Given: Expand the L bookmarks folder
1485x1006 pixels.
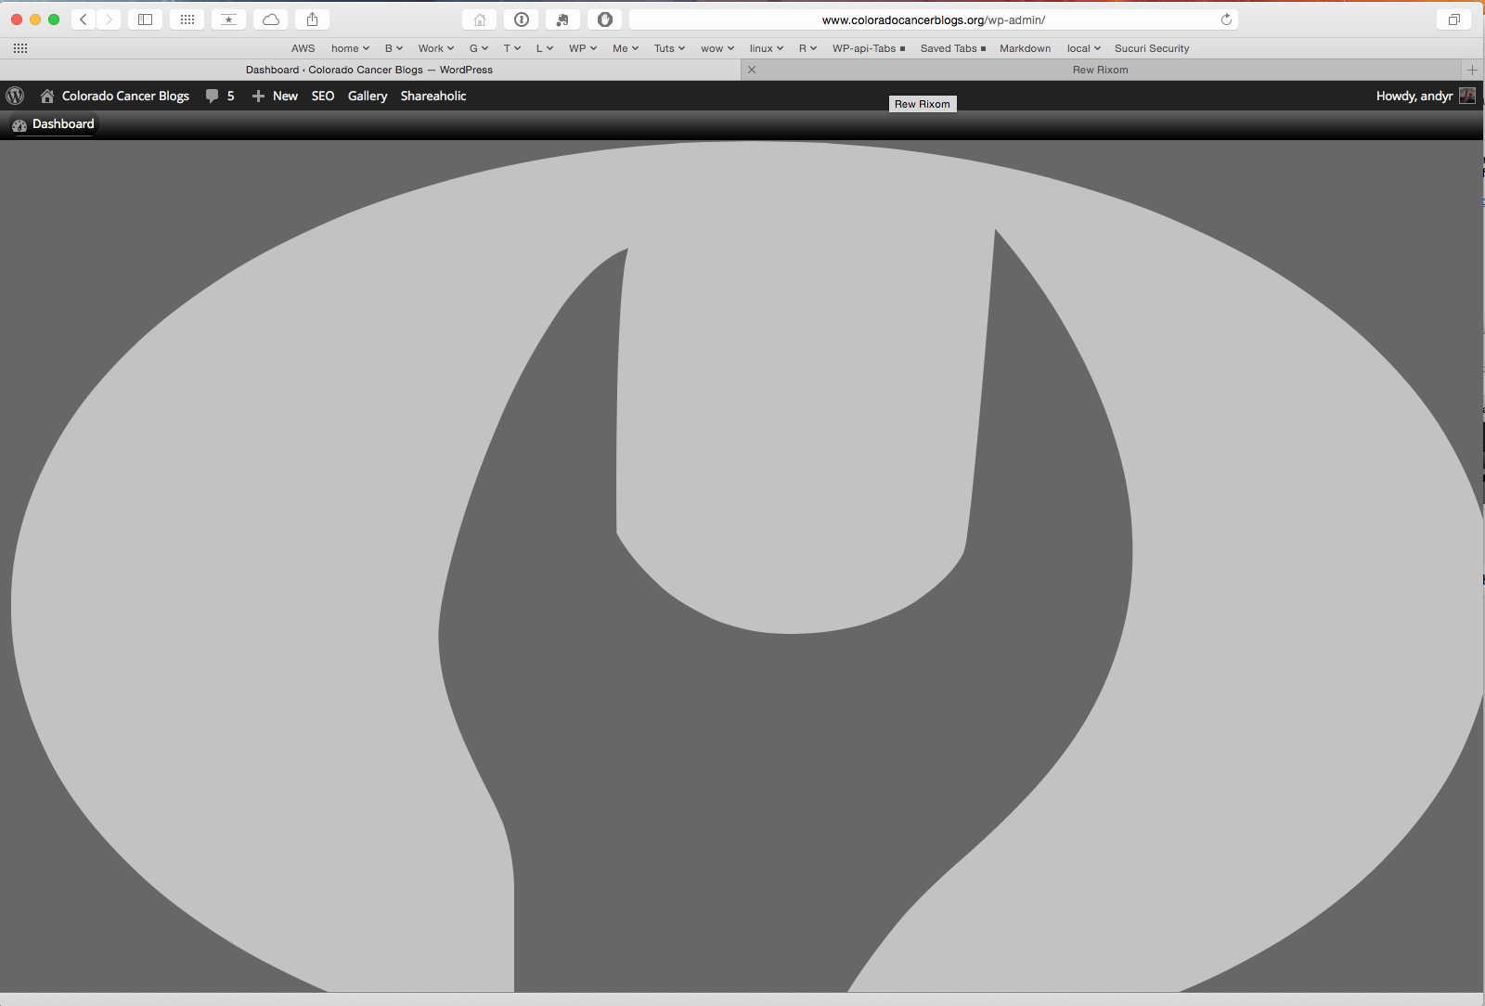Looking at the screenshot, I should (544, 48).
